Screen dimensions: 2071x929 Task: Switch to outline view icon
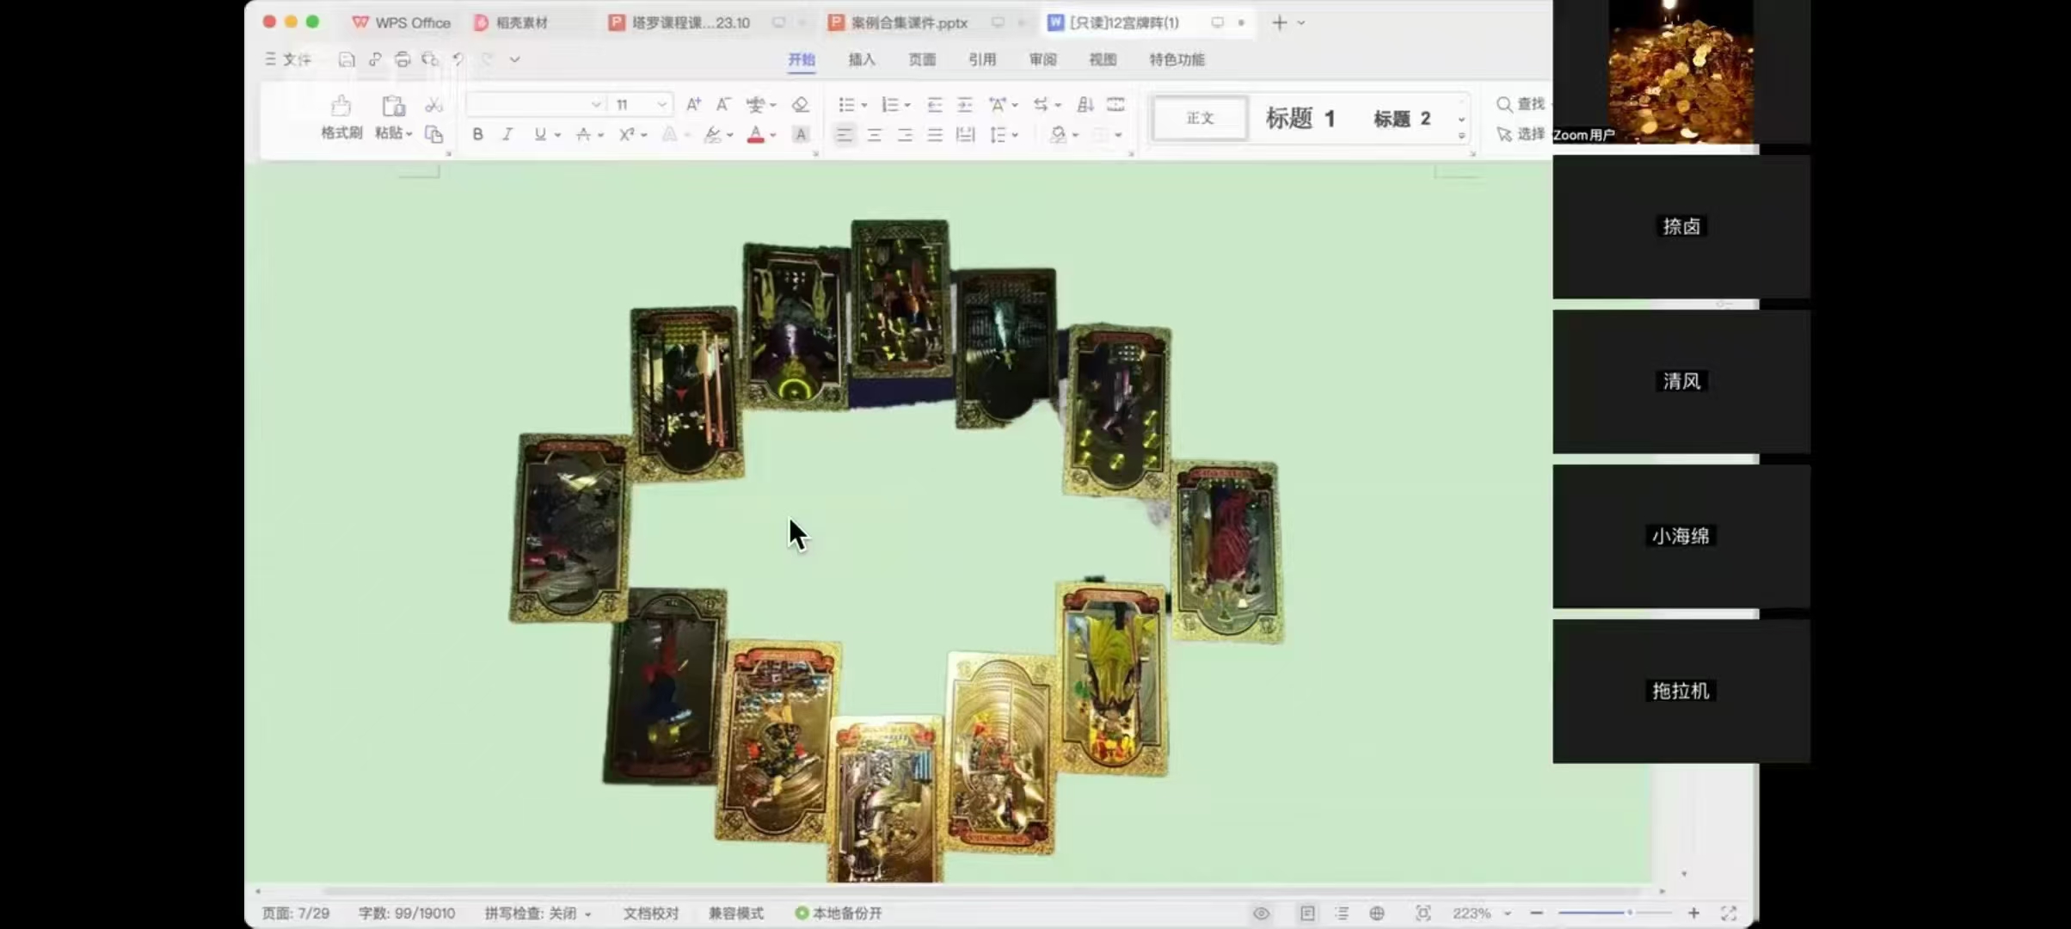pos(1342,914)
